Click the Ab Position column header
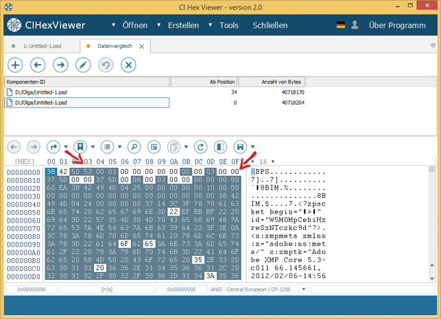The image size is (441, 319). 204,82
